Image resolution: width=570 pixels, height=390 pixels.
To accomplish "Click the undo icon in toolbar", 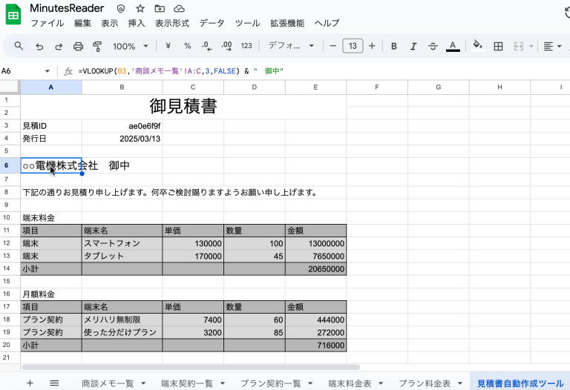I will pyautogui.click(x=39, y=46).
